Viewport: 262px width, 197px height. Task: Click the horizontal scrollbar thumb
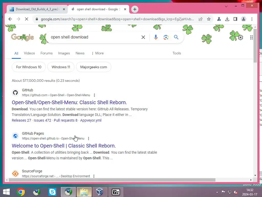point(112,180)
